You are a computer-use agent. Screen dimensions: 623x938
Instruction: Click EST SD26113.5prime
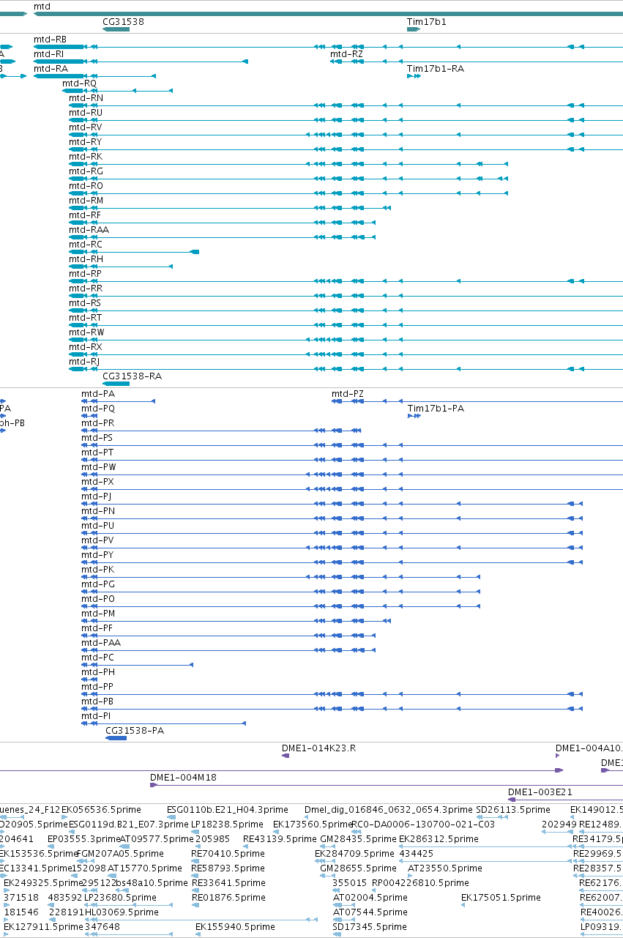[x=513, y=809]
